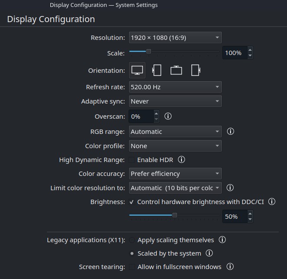Image resolution: width=287 pixels, height=279 pixels.
Task: Expand the Adaptive sync dropdown
Action: click(x=175, y=101)
